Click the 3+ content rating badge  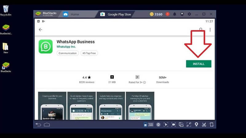137,77
